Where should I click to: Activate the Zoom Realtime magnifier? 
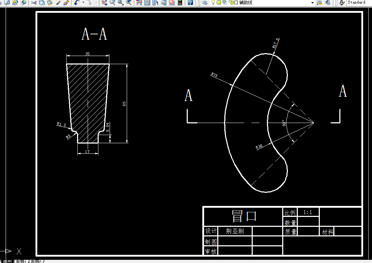pyautogui.click(x=113, y=2)
